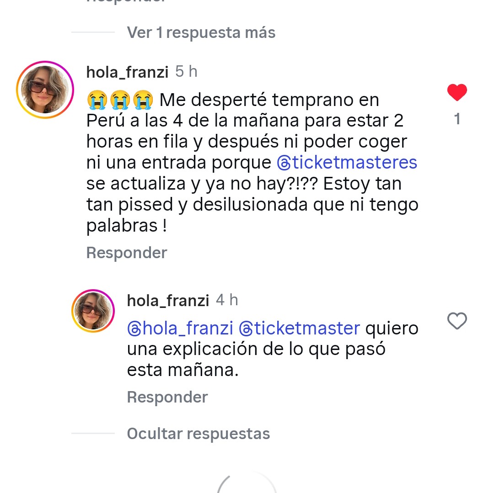Open the @hola_franzi mention in the reply
Screen dimensions: 494x493
pos(180,329)
